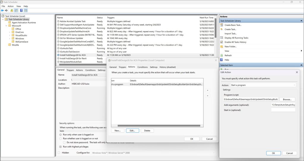This screenshot has height=161, width=304.
Task: Click the XblGameSave folder icon in tree
Action: coord(13,42)
